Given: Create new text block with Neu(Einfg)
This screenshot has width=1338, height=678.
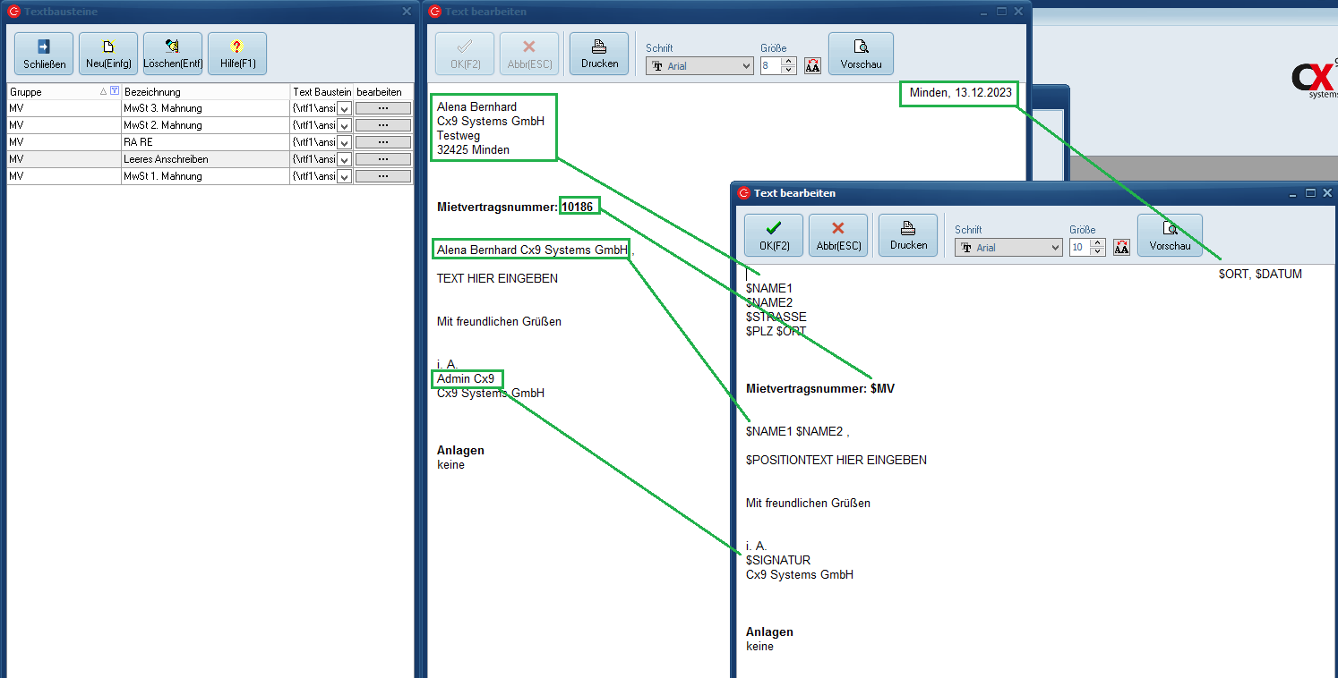Looking at the screenshot, I should click(x=108, y=54).
